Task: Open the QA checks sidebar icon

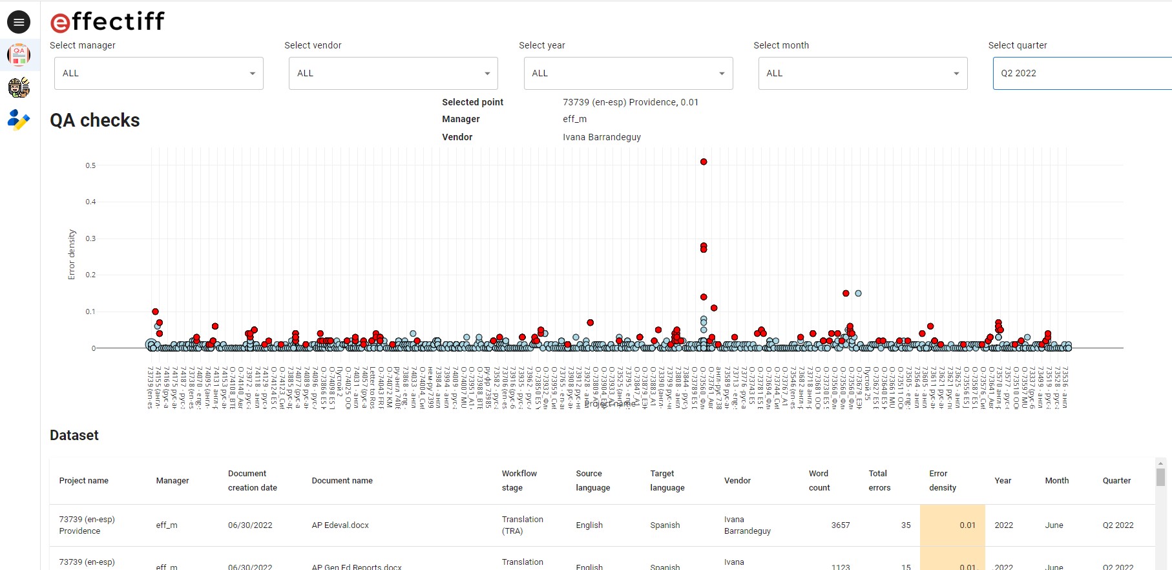Action: [19, 55]
